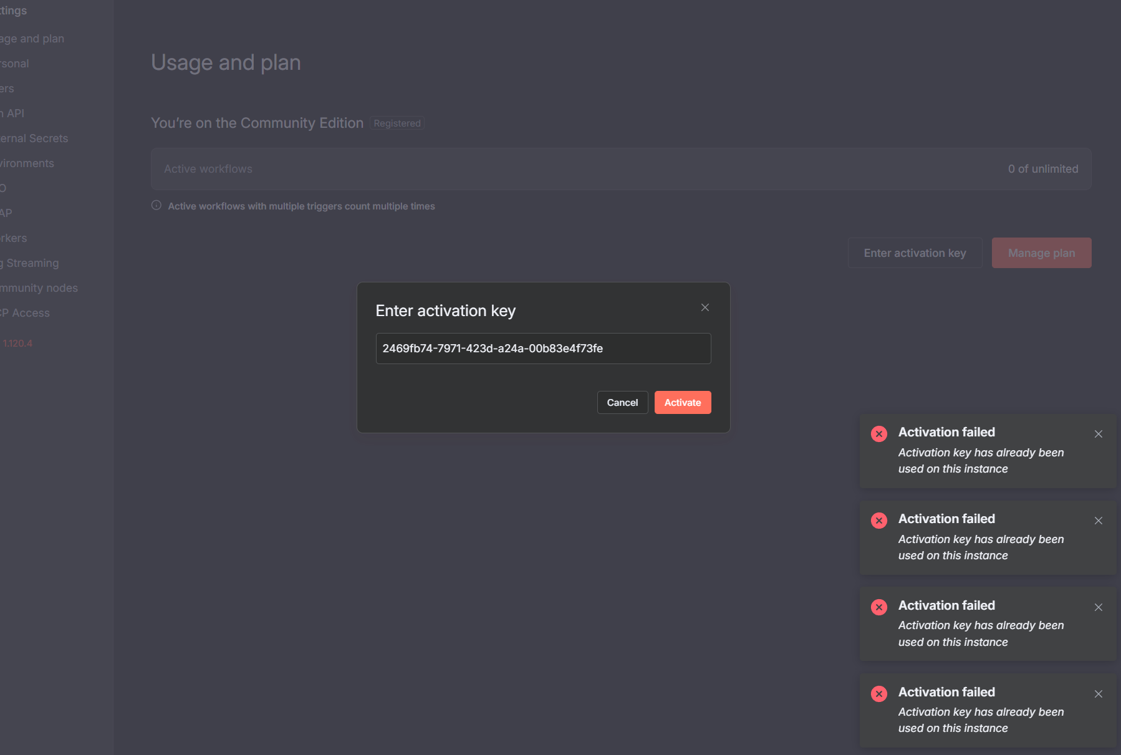Click the Registered badge
The height and width of the screenshot is (755, 1121).
[397, 123]
